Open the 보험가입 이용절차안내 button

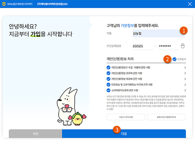166,117
